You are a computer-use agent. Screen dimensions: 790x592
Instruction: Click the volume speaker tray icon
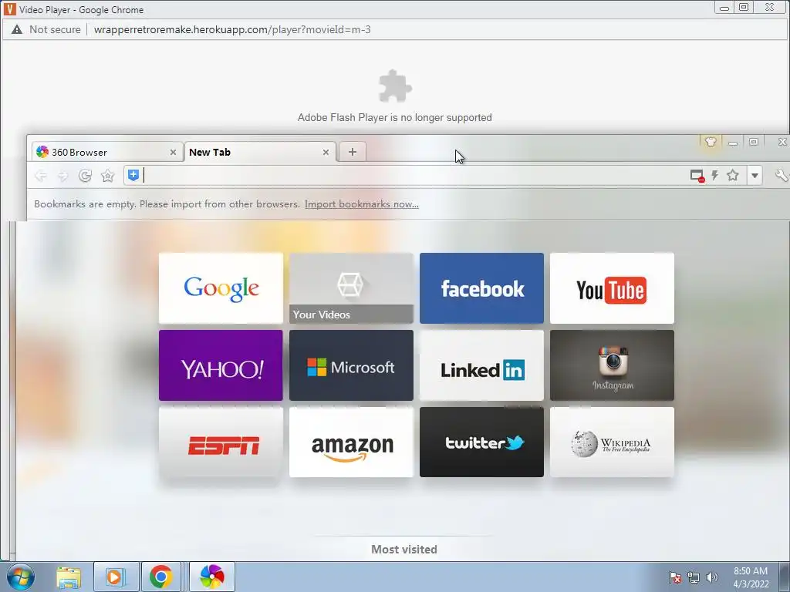(x=712, y=577)
